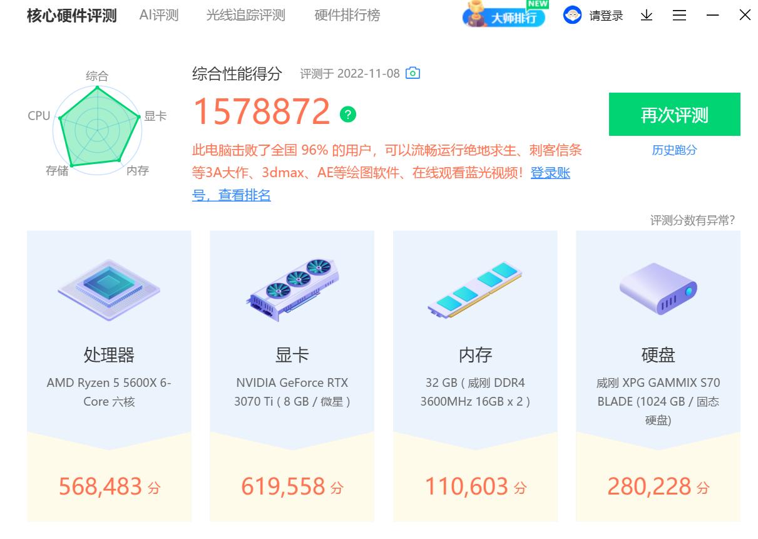The height and width of the screenshot is (539, 758).
Task: Select the graphics card illustration
Action: [x=292, y=289]
